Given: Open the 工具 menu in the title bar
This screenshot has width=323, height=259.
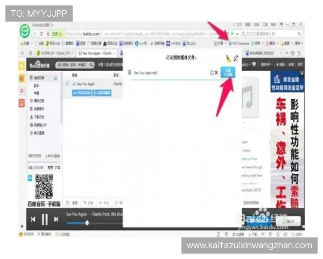Looking at the screenshot, I should [x=265, y=24].
